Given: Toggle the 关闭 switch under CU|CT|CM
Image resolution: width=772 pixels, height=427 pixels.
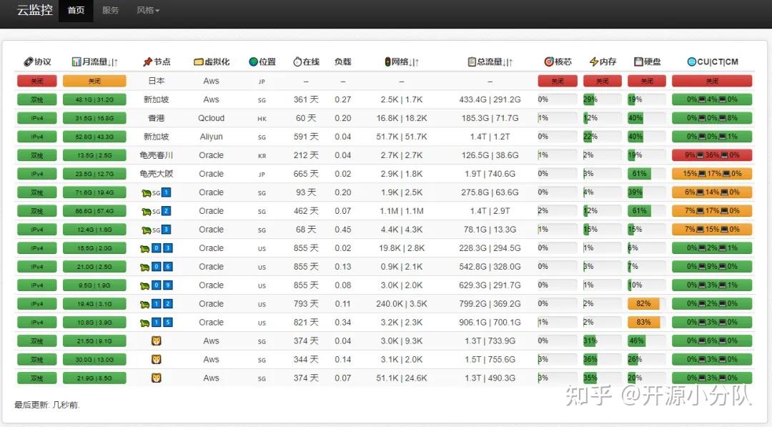Looking at the screenshot, I should (712, 80).
